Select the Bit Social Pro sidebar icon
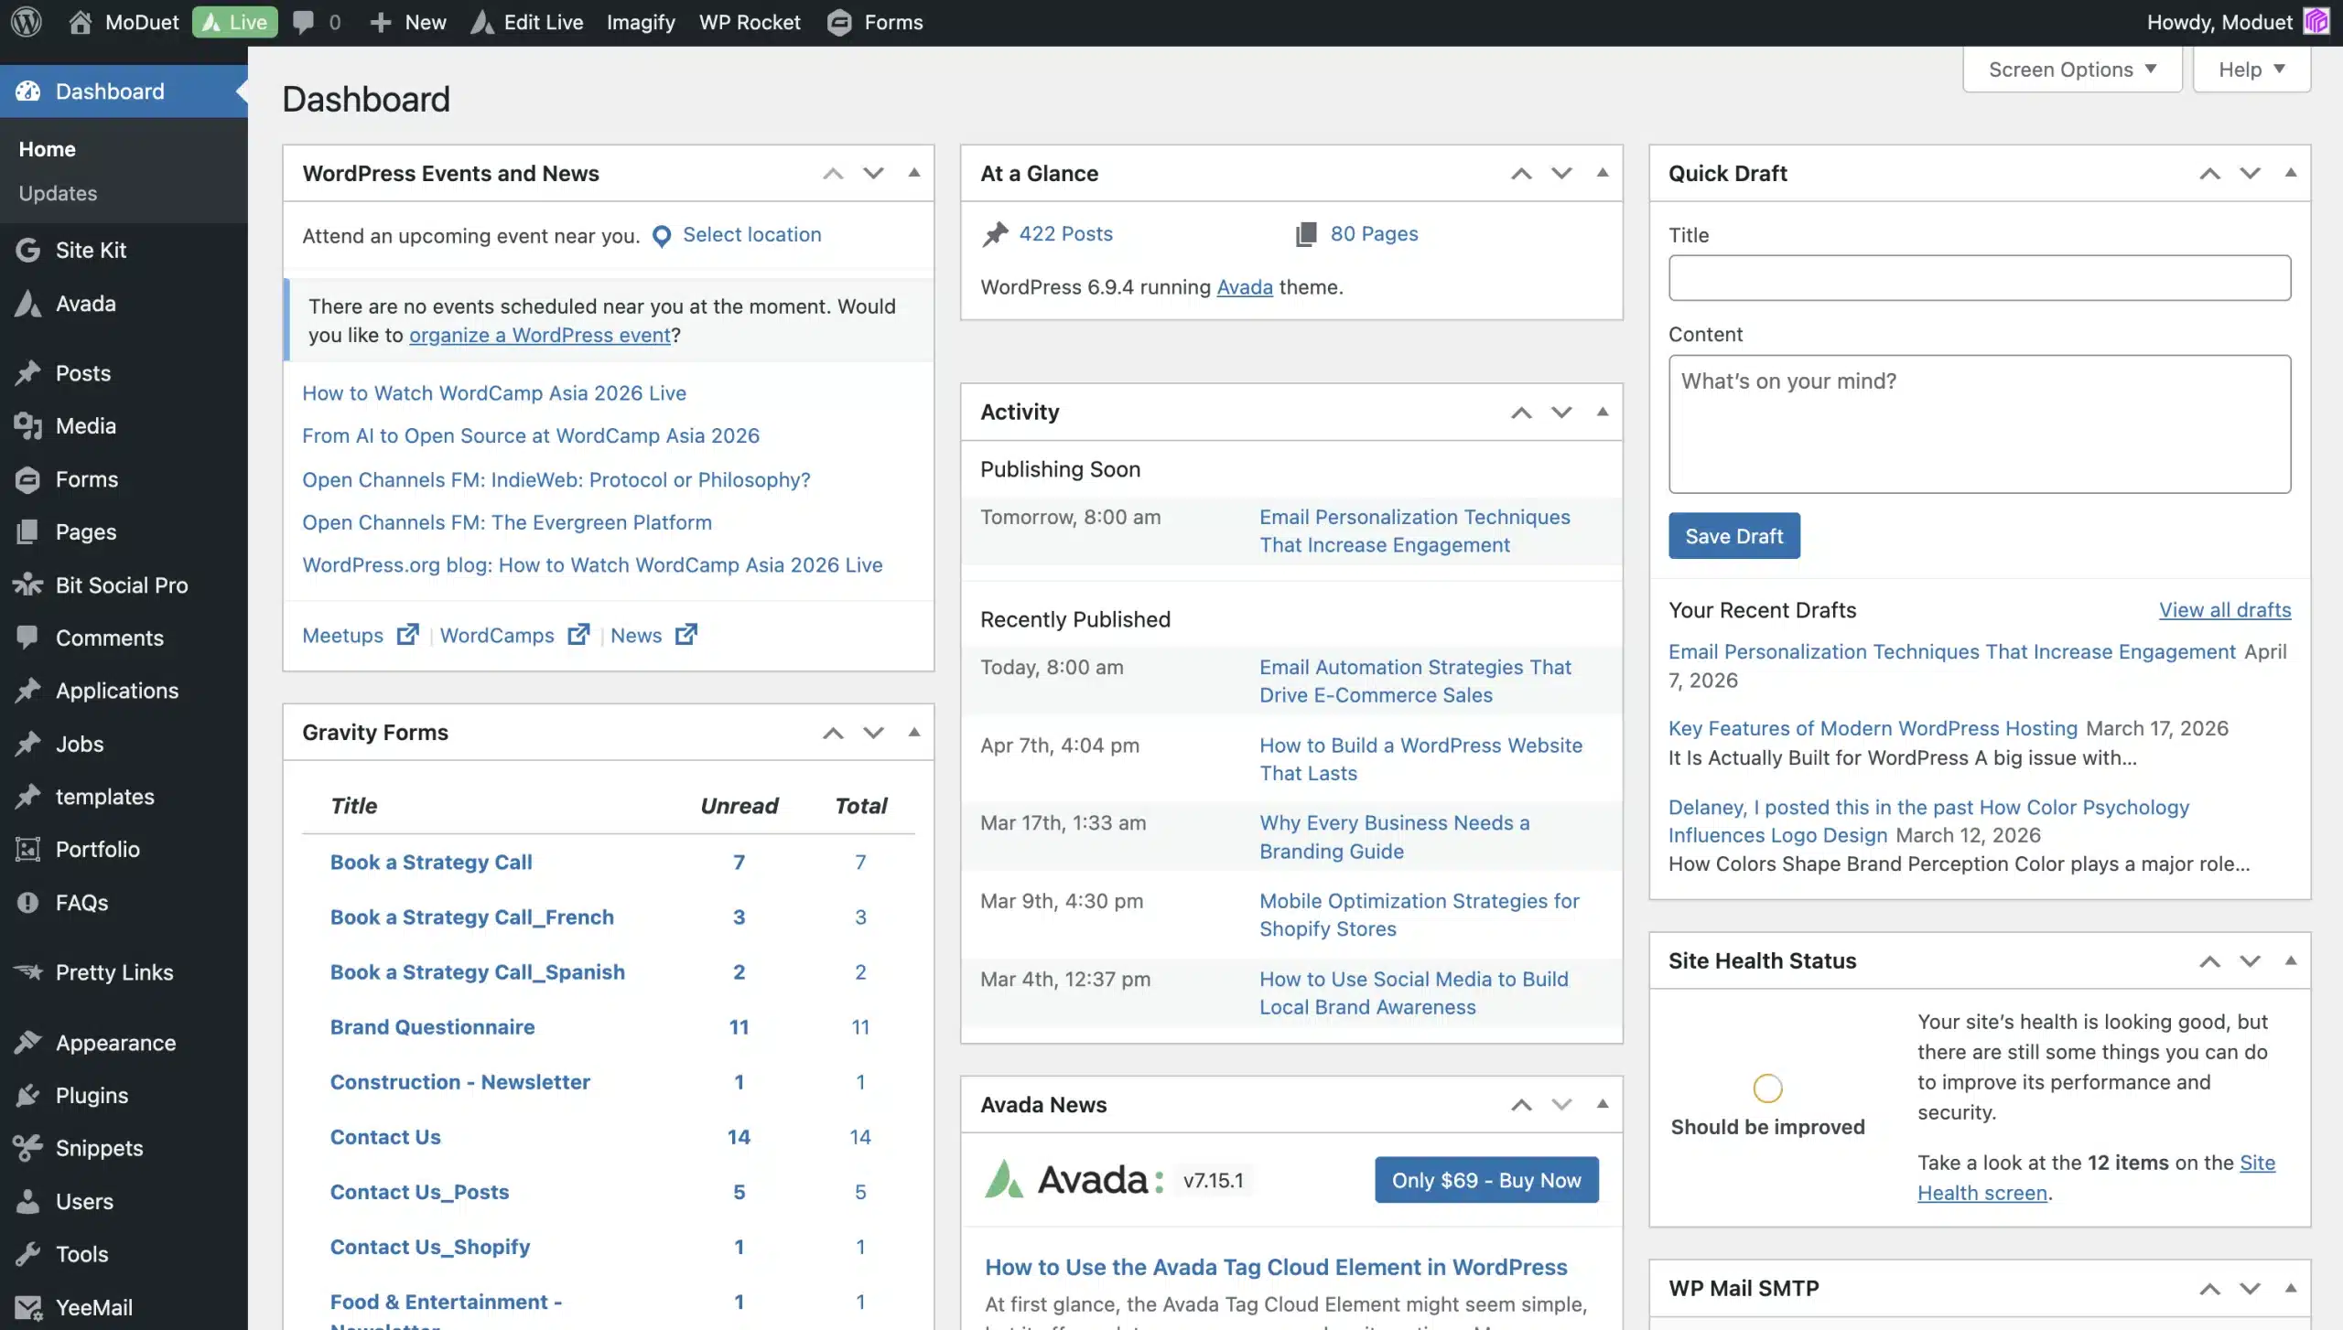The image size is (2343, 1330). 27,585
